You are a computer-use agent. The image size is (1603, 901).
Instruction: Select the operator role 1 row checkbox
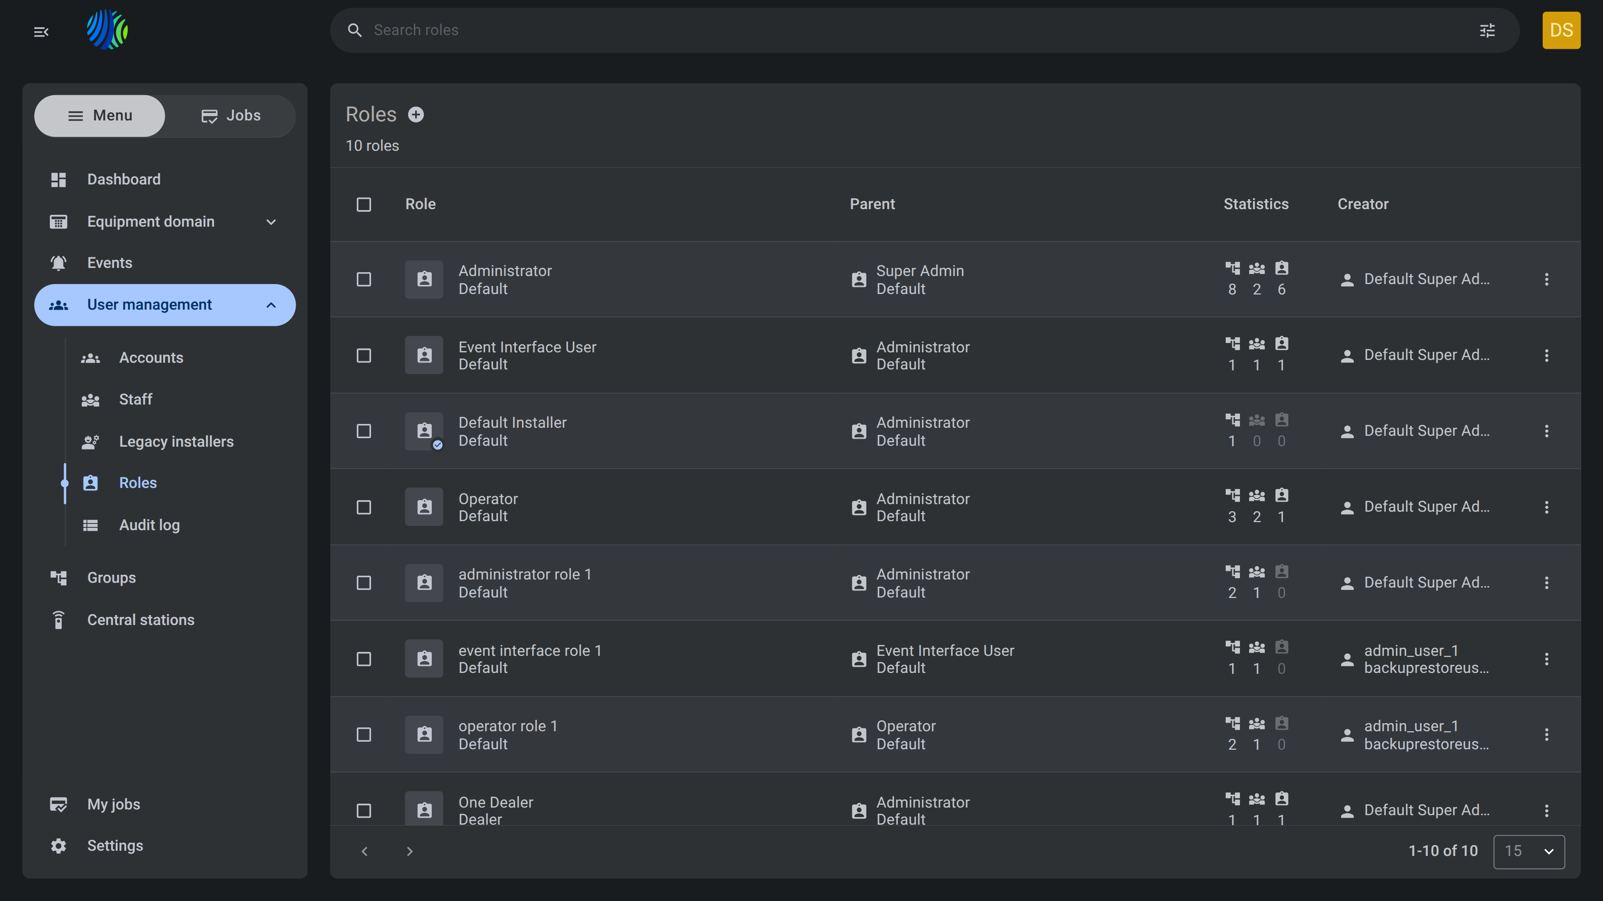click(364, 735)
